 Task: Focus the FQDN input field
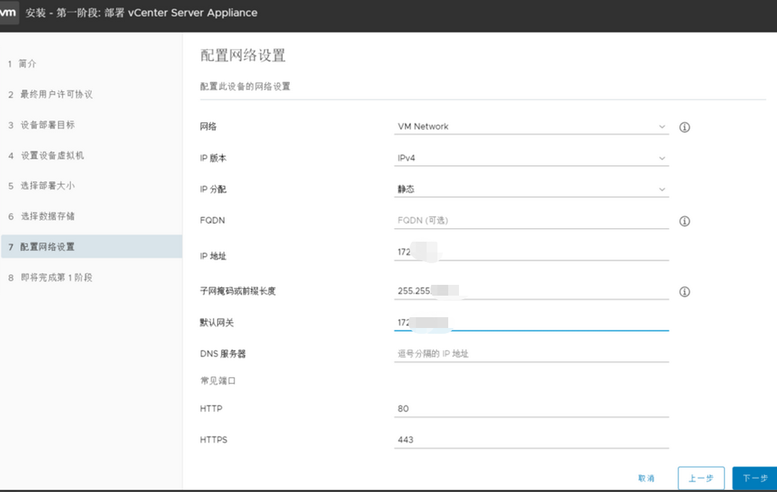pos(531,221)
